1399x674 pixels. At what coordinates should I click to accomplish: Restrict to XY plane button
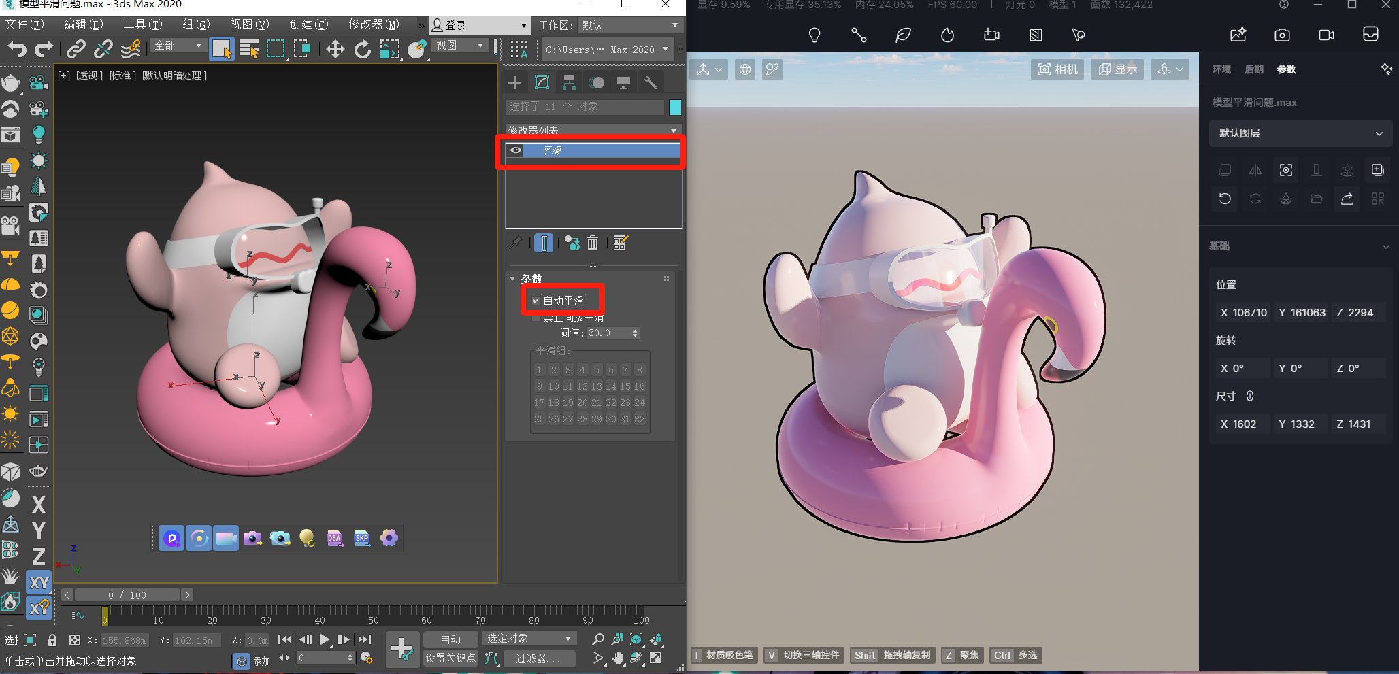pyautogui.click(x=39, y=583)
